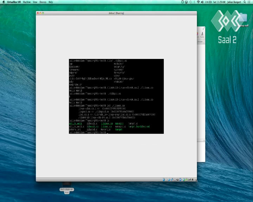Toggle the mouse integration indicator

point(184,180)
